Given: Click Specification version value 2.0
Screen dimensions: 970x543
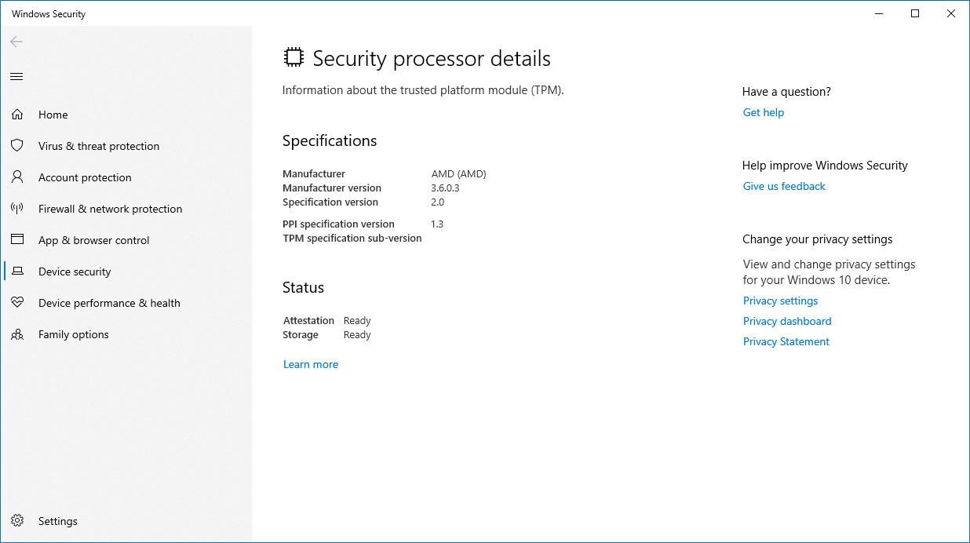Looking at the screenshot, I should [x=437, y=202].
